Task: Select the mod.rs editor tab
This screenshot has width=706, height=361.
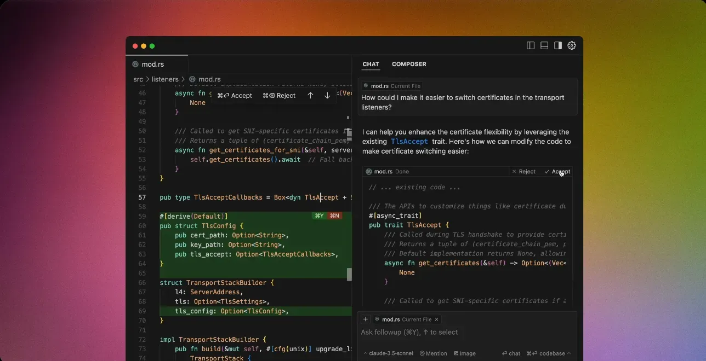Action: click(x=153, y=64)
